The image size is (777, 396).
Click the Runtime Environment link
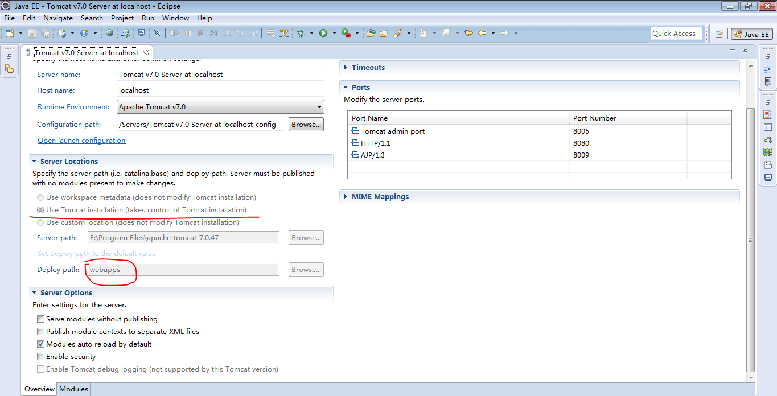(x=73, y=107)
